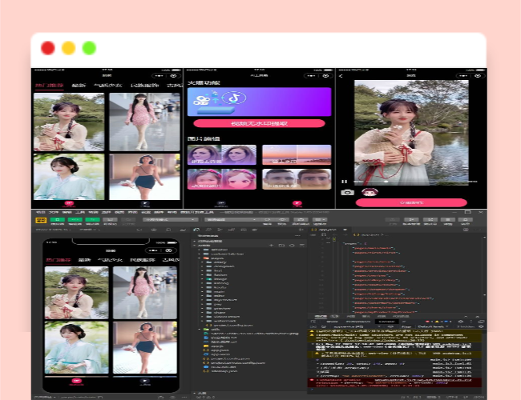Click the yellow avatar icon in the IDE toolbar
Screen dimensions: 521x400
coord(40,219)
